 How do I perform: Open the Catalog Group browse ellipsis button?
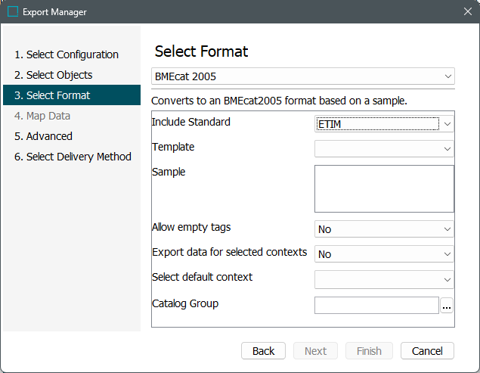(447, 306)
